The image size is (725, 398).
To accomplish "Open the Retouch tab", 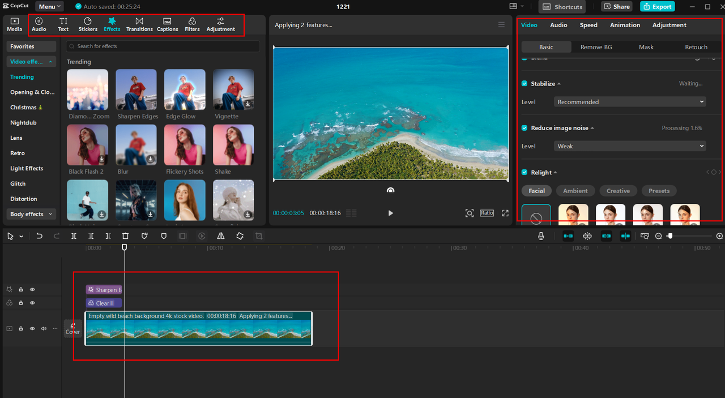I will [696, 47].
